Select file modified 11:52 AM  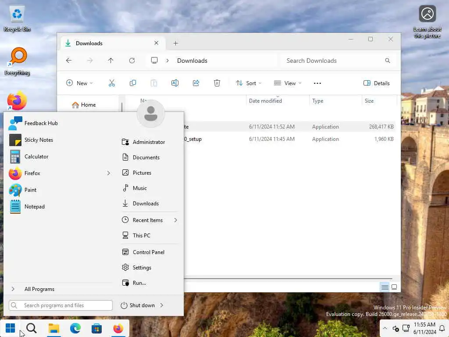click(x=289, y=127)
